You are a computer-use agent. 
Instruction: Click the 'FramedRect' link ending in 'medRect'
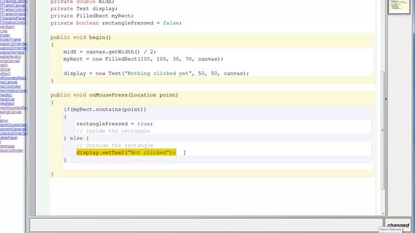(x=7, y=104)
